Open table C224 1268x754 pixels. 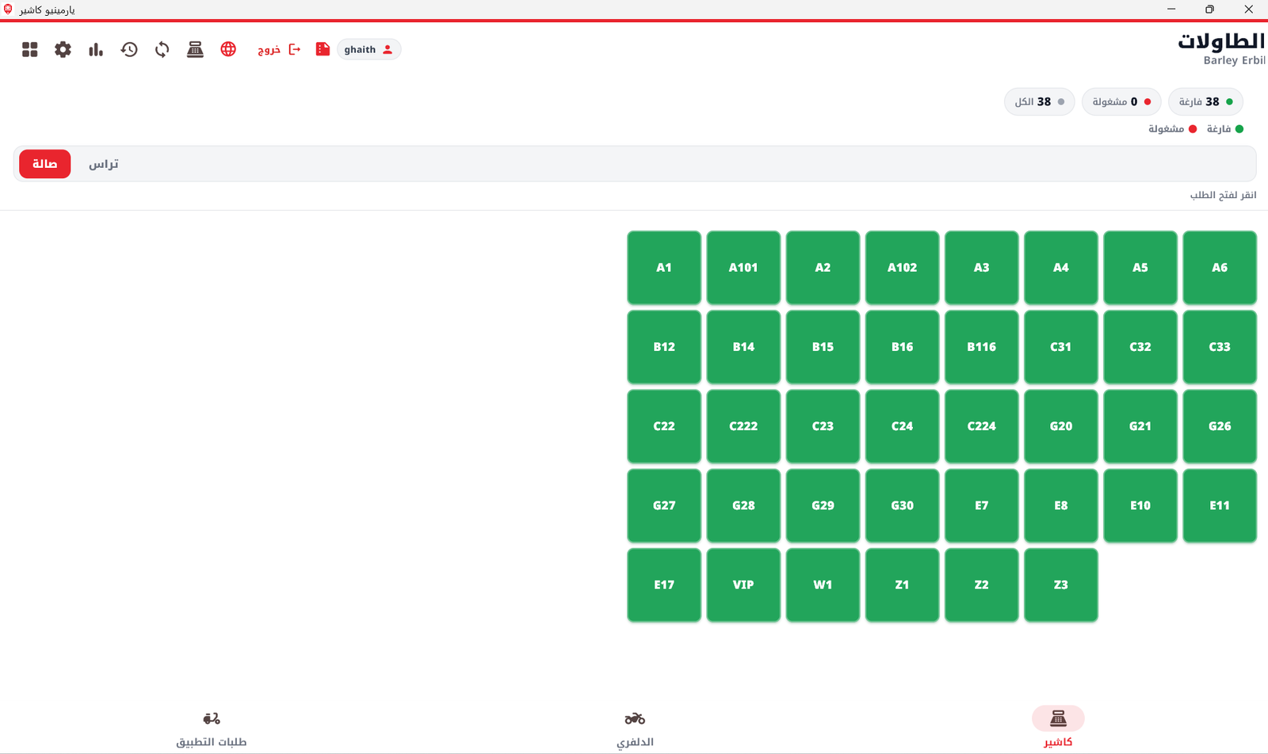tap(981, 426)
